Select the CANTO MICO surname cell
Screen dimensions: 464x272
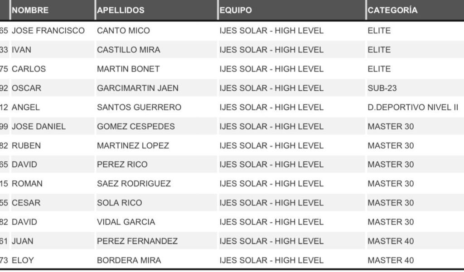click(123, 31)
